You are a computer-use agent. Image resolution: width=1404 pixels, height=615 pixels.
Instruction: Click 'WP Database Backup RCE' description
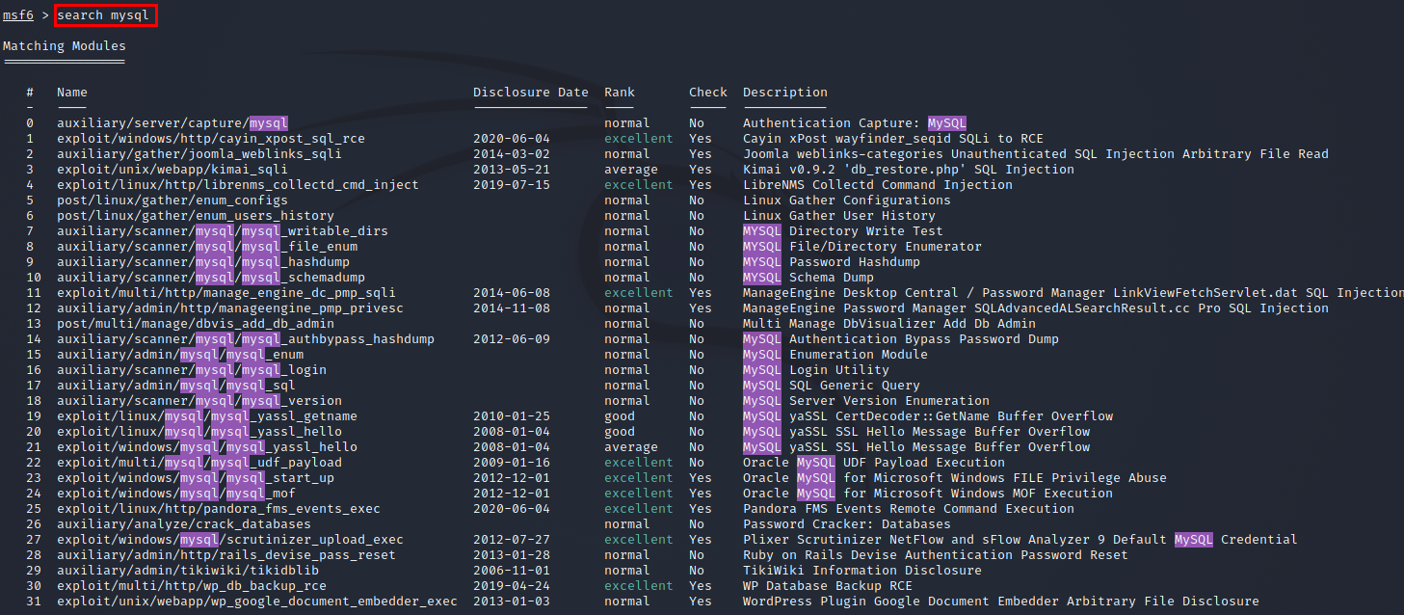(828, 586)
